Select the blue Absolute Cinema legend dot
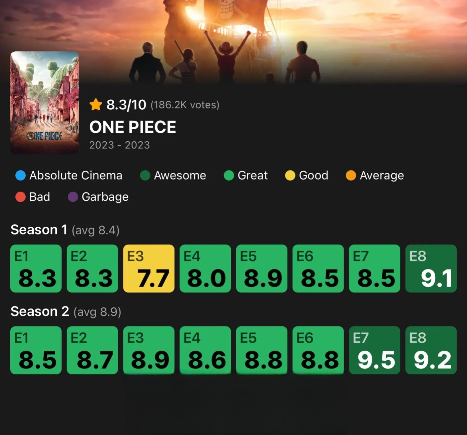Image resolution: width=467 pixels, height=435 pixels. click(x=21, y=175)
